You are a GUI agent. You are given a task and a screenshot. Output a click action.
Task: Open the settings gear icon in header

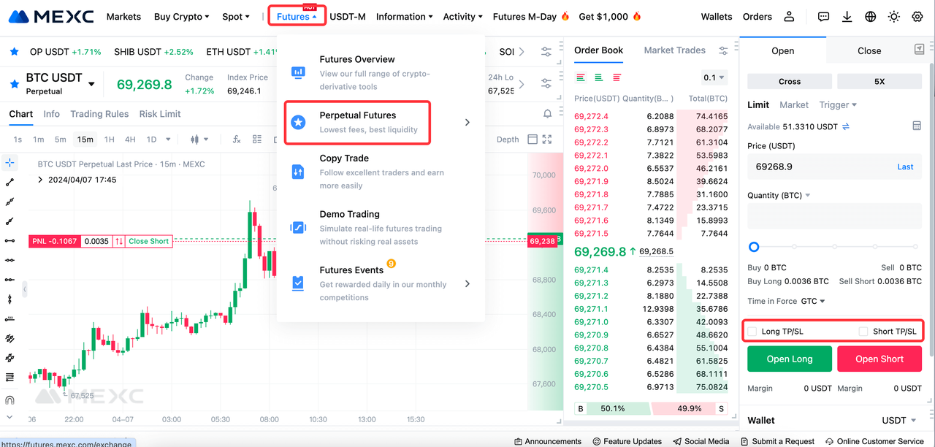[x=917, y=17]
